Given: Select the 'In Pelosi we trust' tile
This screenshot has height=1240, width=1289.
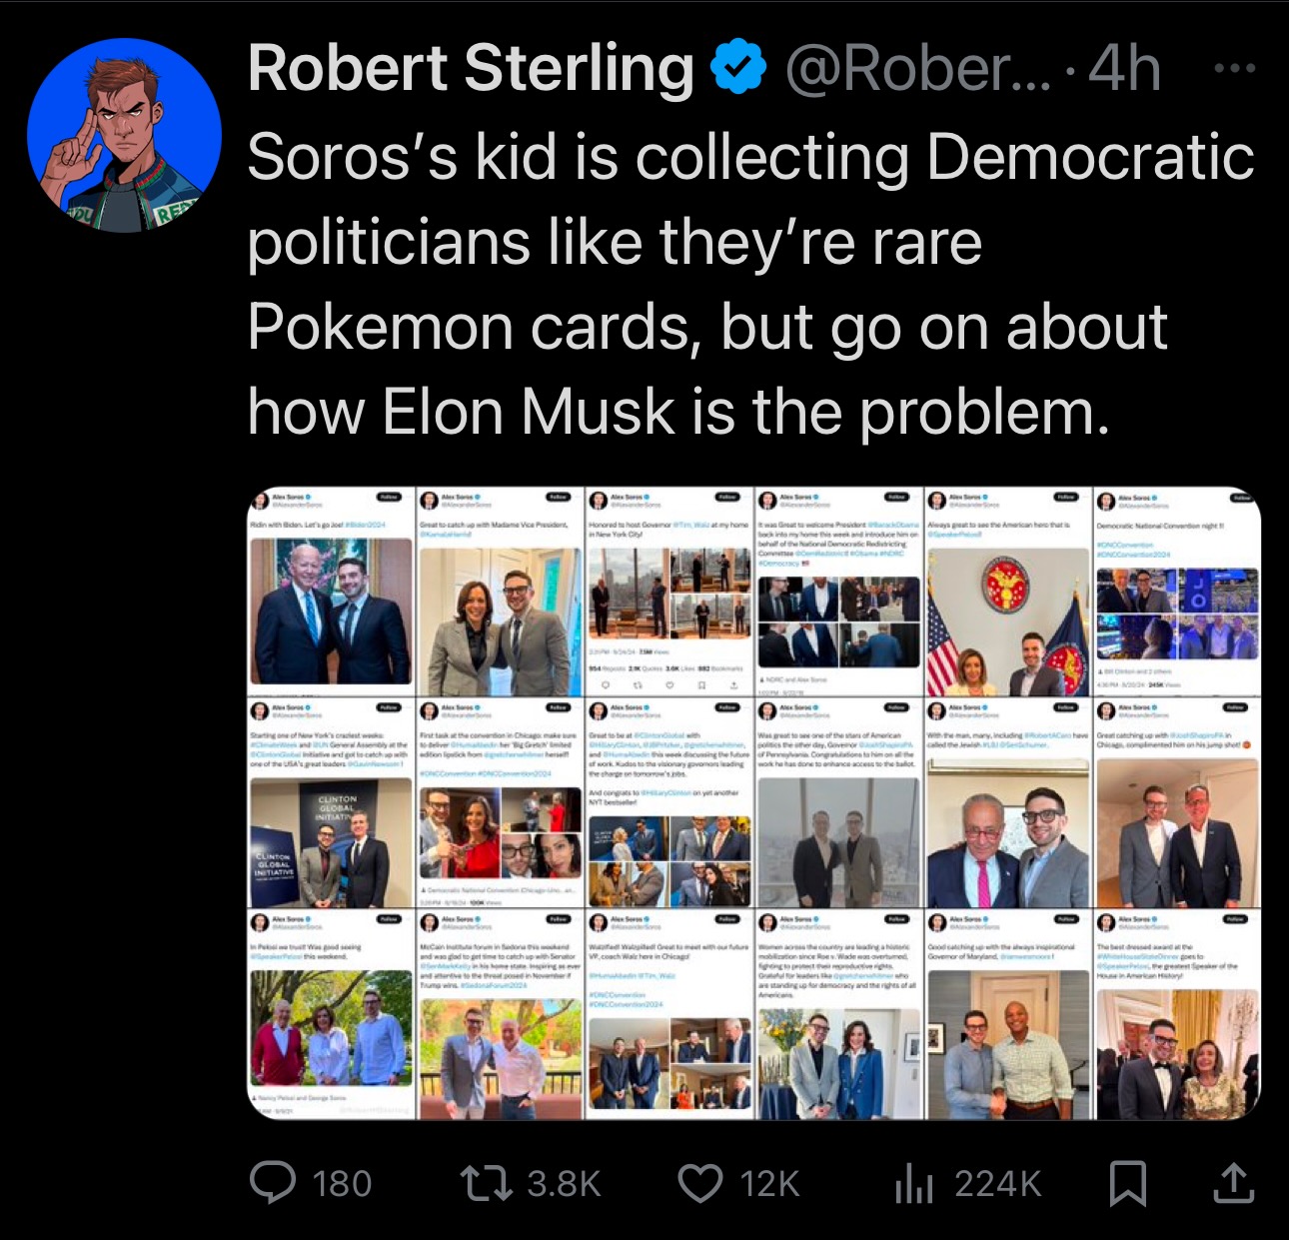Looking at the screenshot, I should [330, 1014].
